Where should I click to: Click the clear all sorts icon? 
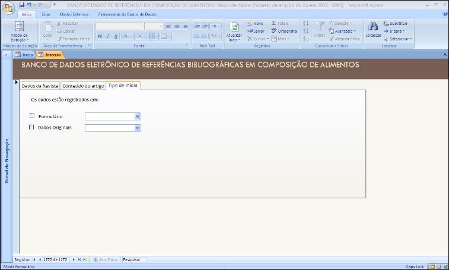pos(306,39)
